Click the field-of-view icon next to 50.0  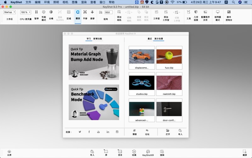pyautogui.click(x=100, y=12)
